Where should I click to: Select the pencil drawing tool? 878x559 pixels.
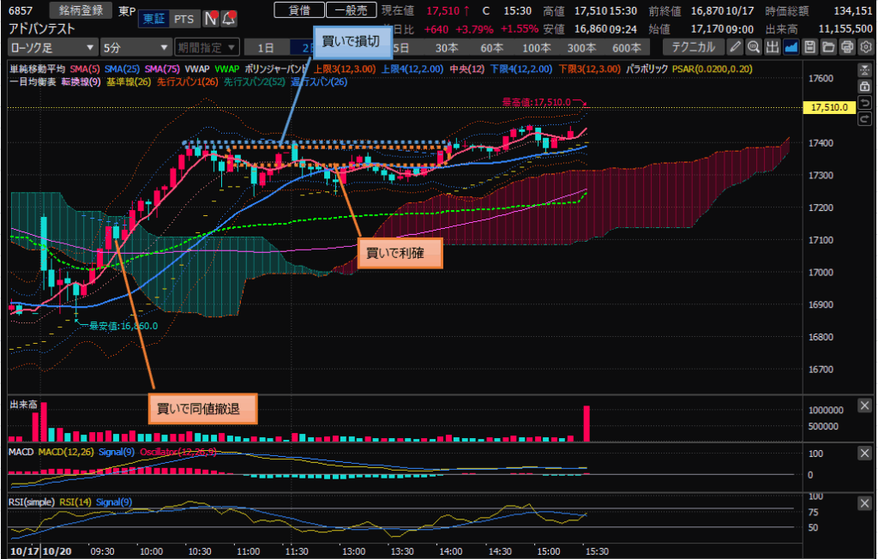click(736, 47)
